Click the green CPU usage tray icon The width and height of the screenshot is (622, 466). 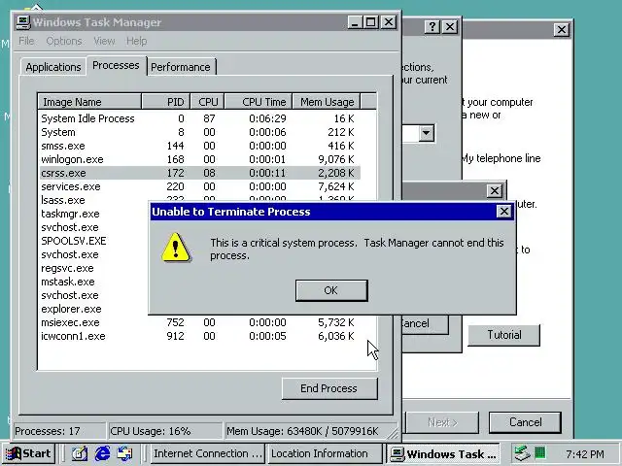tap(540, 452)
